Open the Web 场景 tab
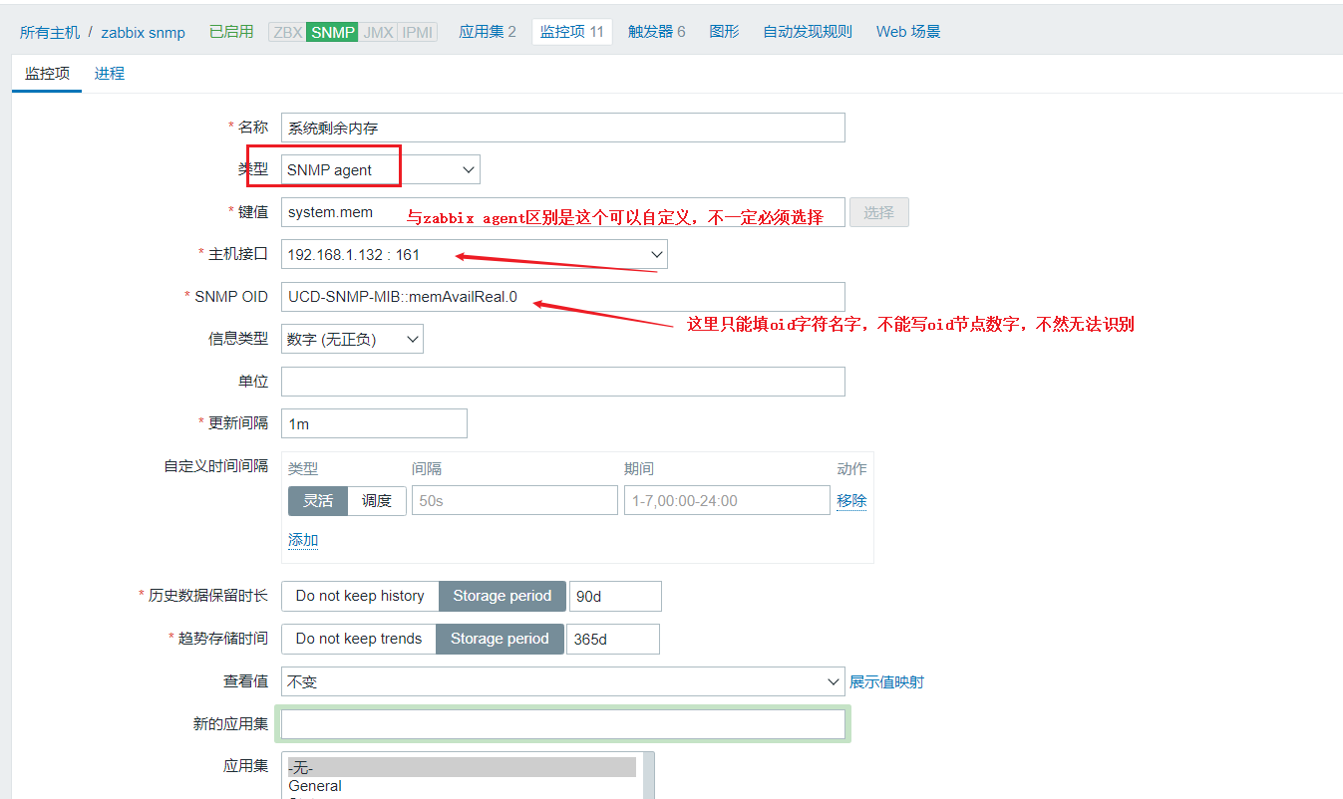This screenshot has width=1343, height=799. coord(908,31)
